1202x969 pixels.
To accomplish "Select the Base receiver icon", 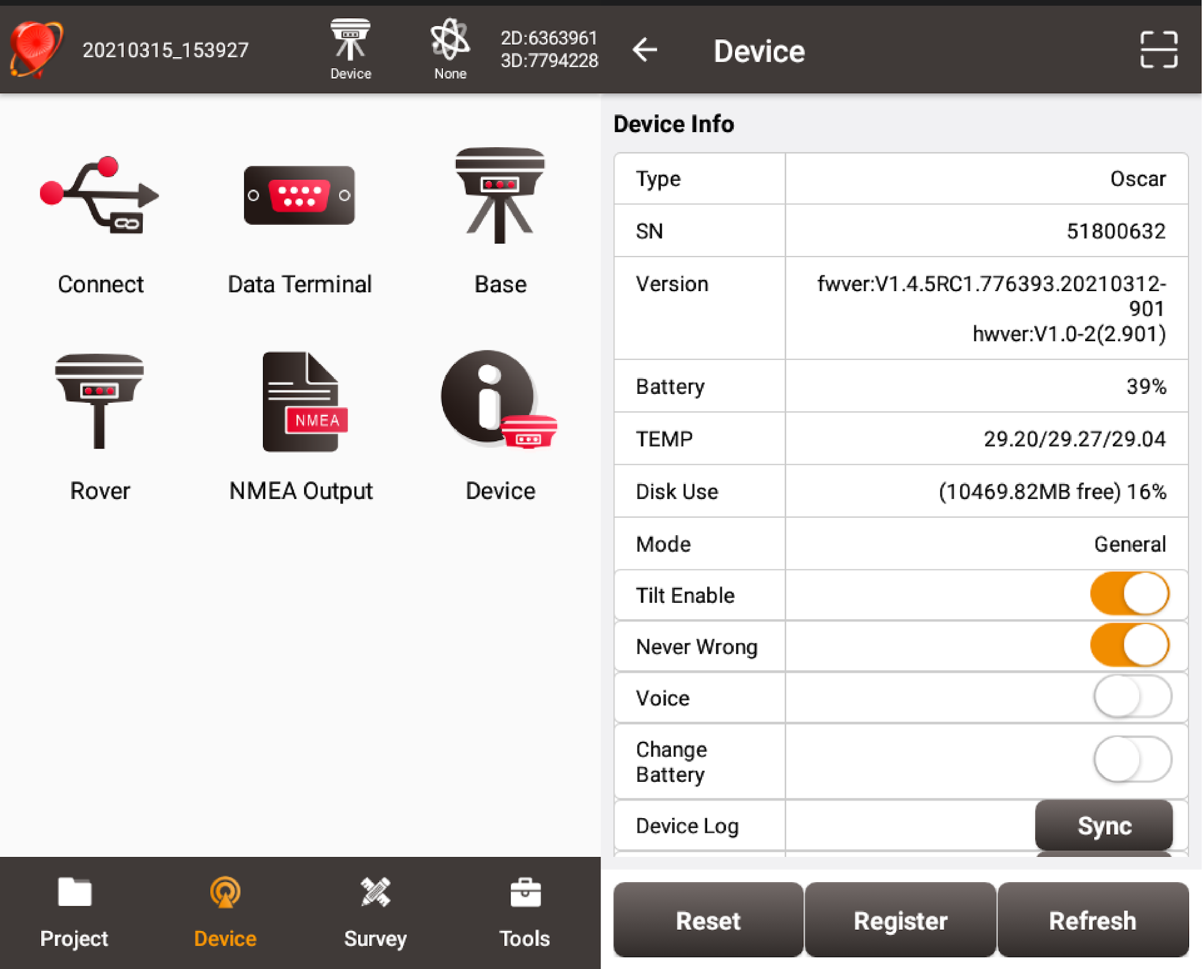I will tap(500, 197).
